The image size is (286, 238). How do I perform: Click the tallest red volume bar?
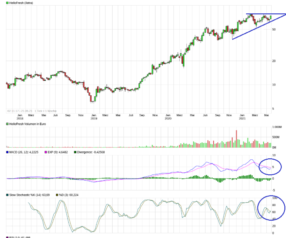click(236, 139)
